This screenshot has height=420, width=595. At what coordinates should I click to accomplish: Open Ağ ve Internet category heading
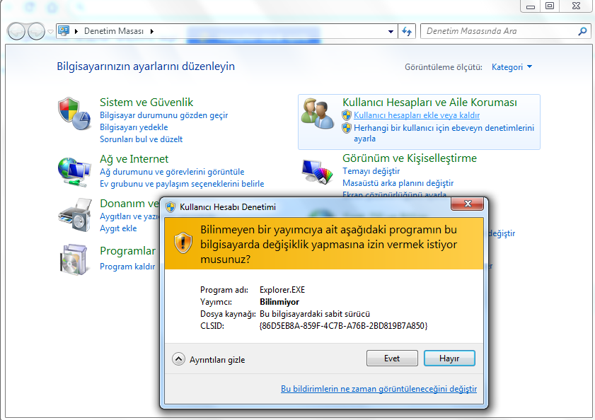pos(134,159)
